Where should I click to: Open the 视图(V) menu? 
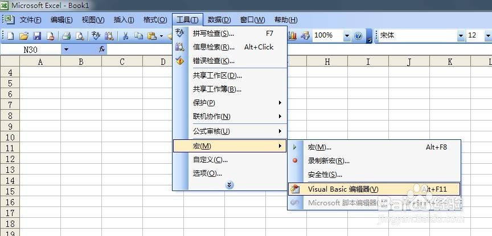click(93, 20)
